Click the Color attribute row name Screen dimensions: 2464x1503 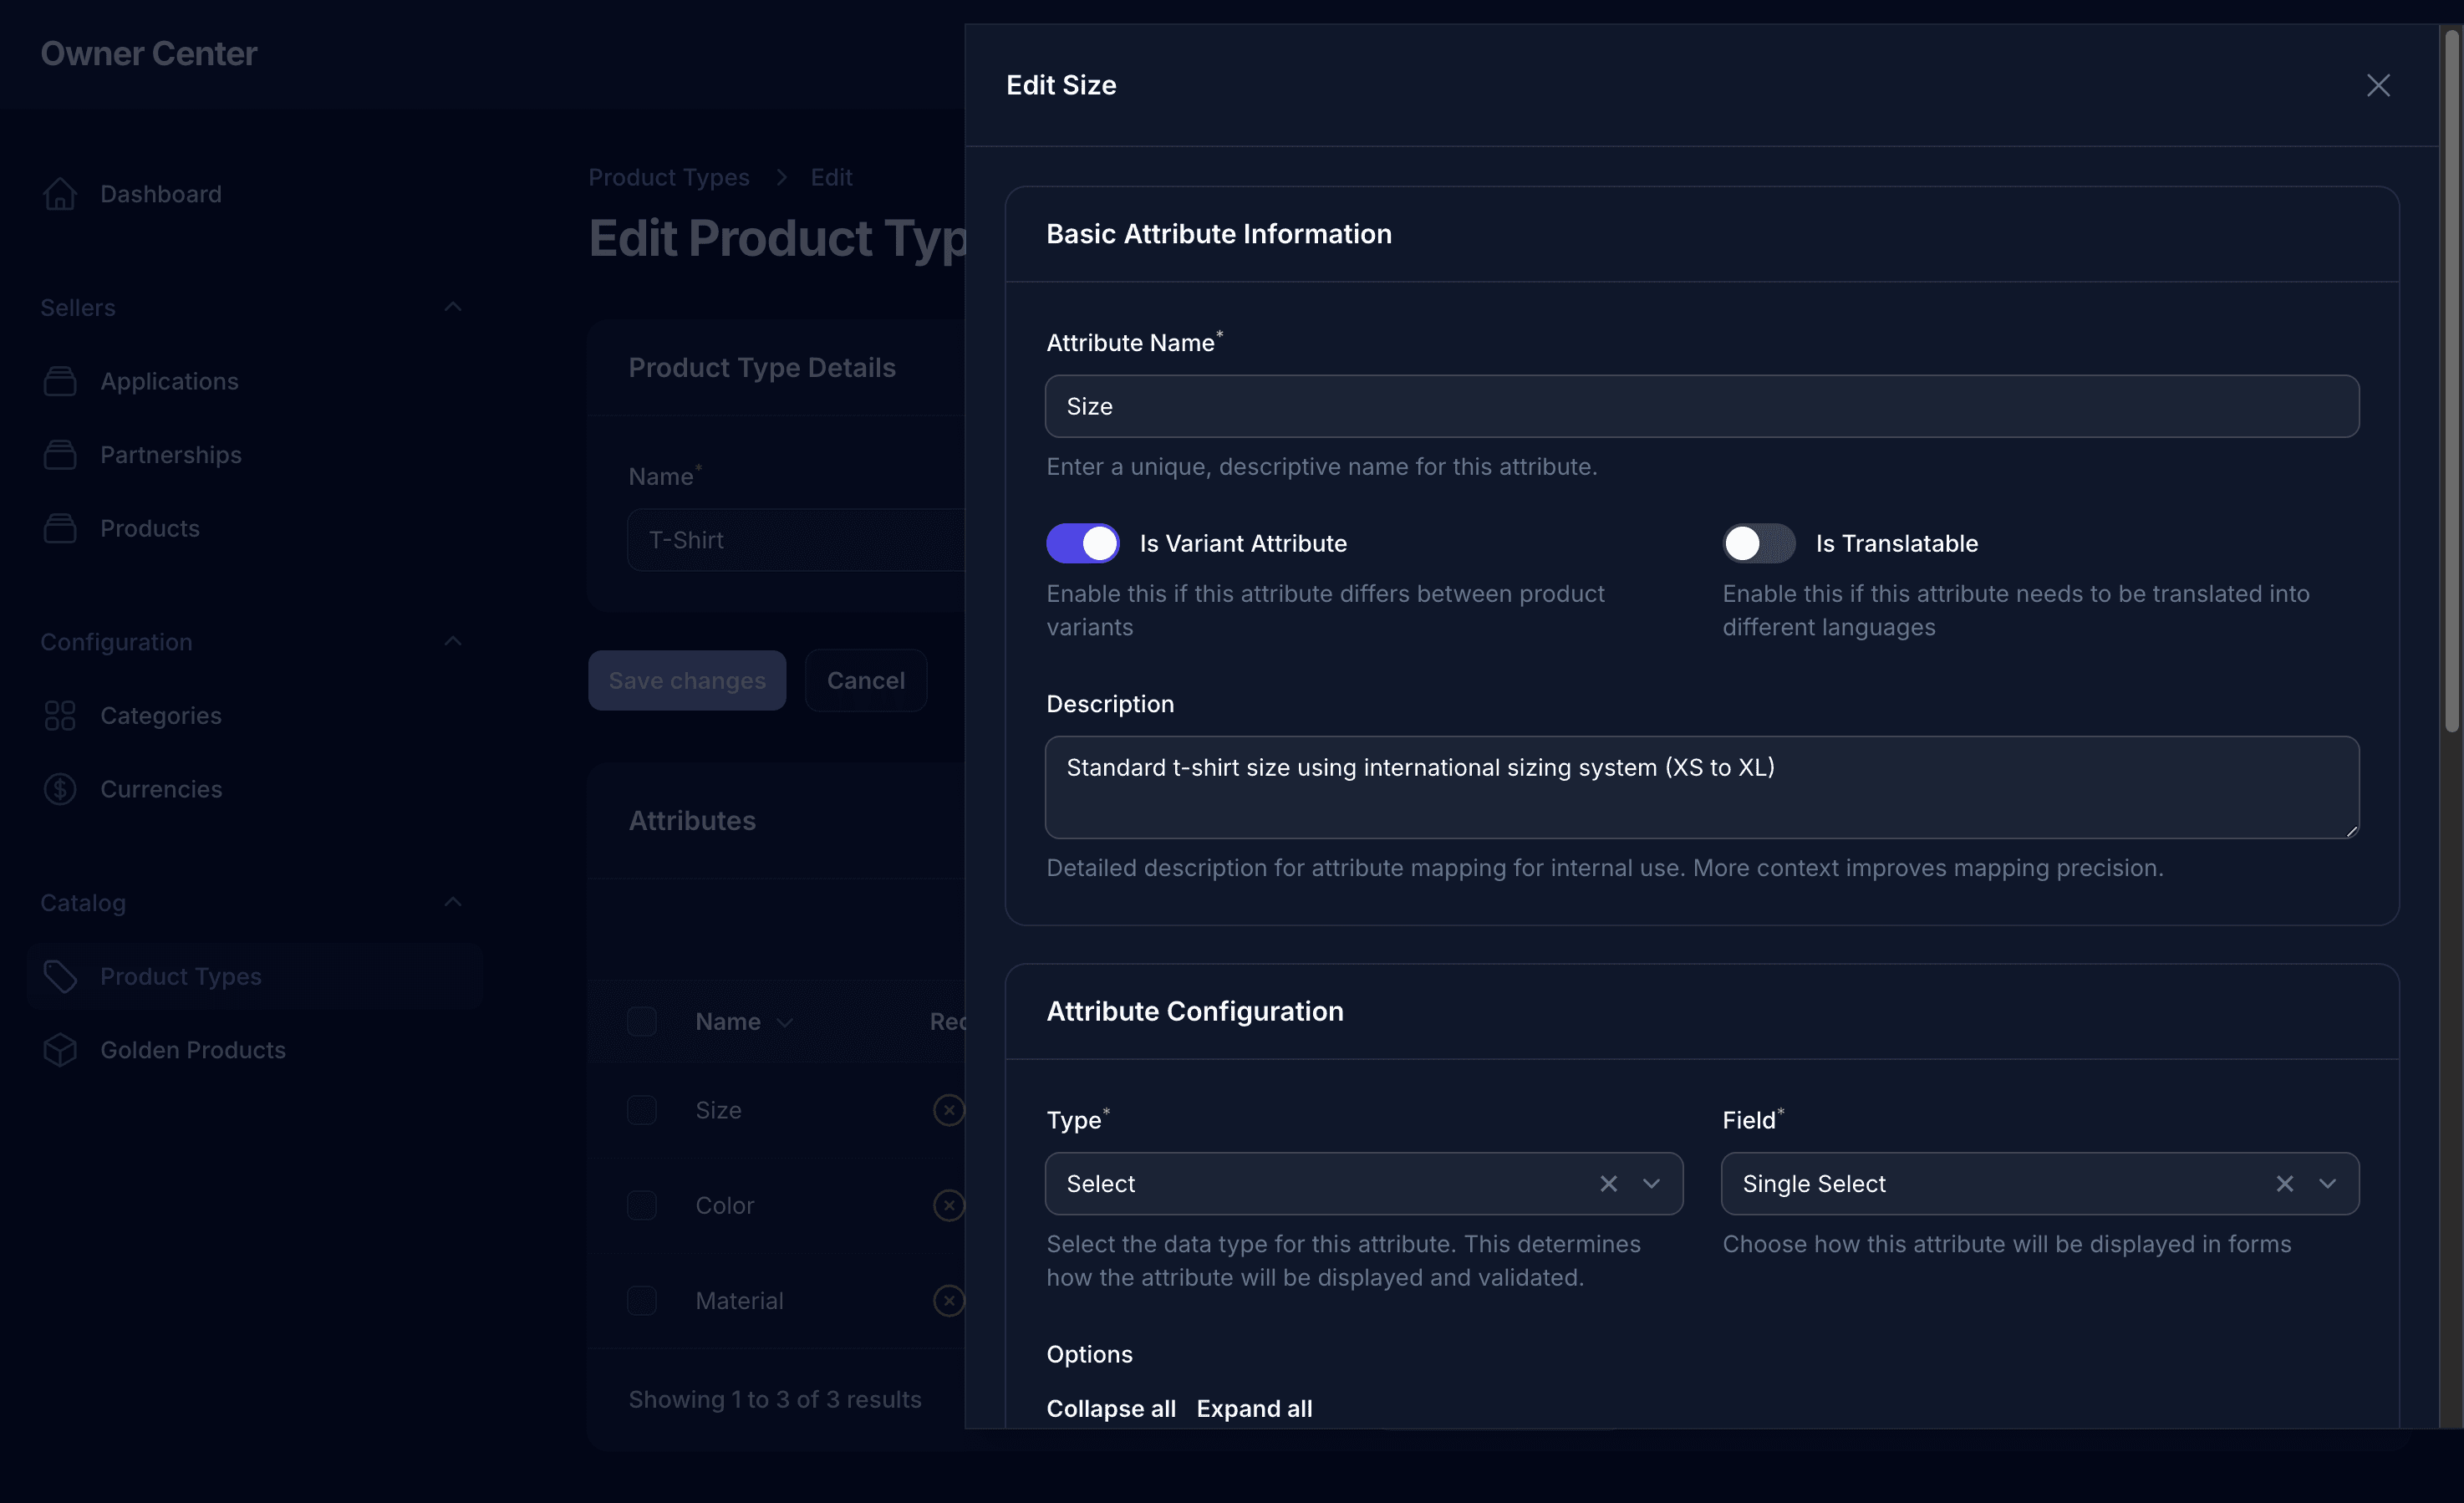pyautogui.click(x=725, y=1205)
